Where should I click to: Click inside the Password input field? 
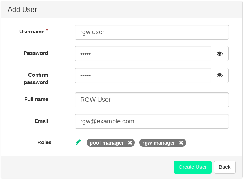[143, 53]
